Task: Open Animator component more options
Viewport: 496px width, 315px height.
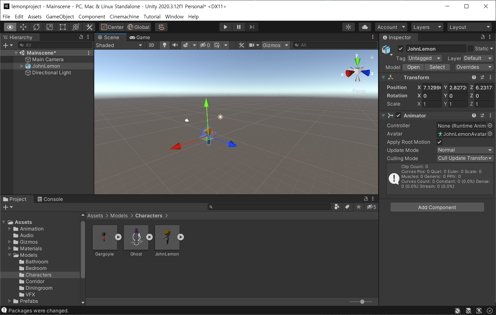Action: pos(490,115)
